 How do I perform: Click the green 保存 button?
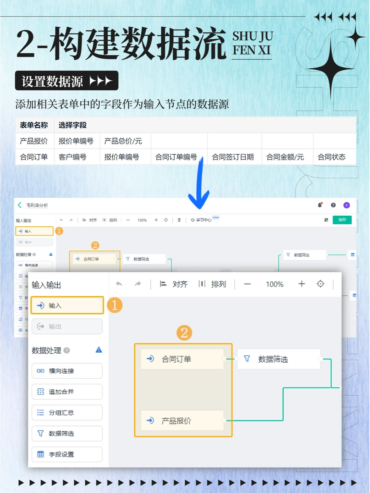click(x=342, y=220)
